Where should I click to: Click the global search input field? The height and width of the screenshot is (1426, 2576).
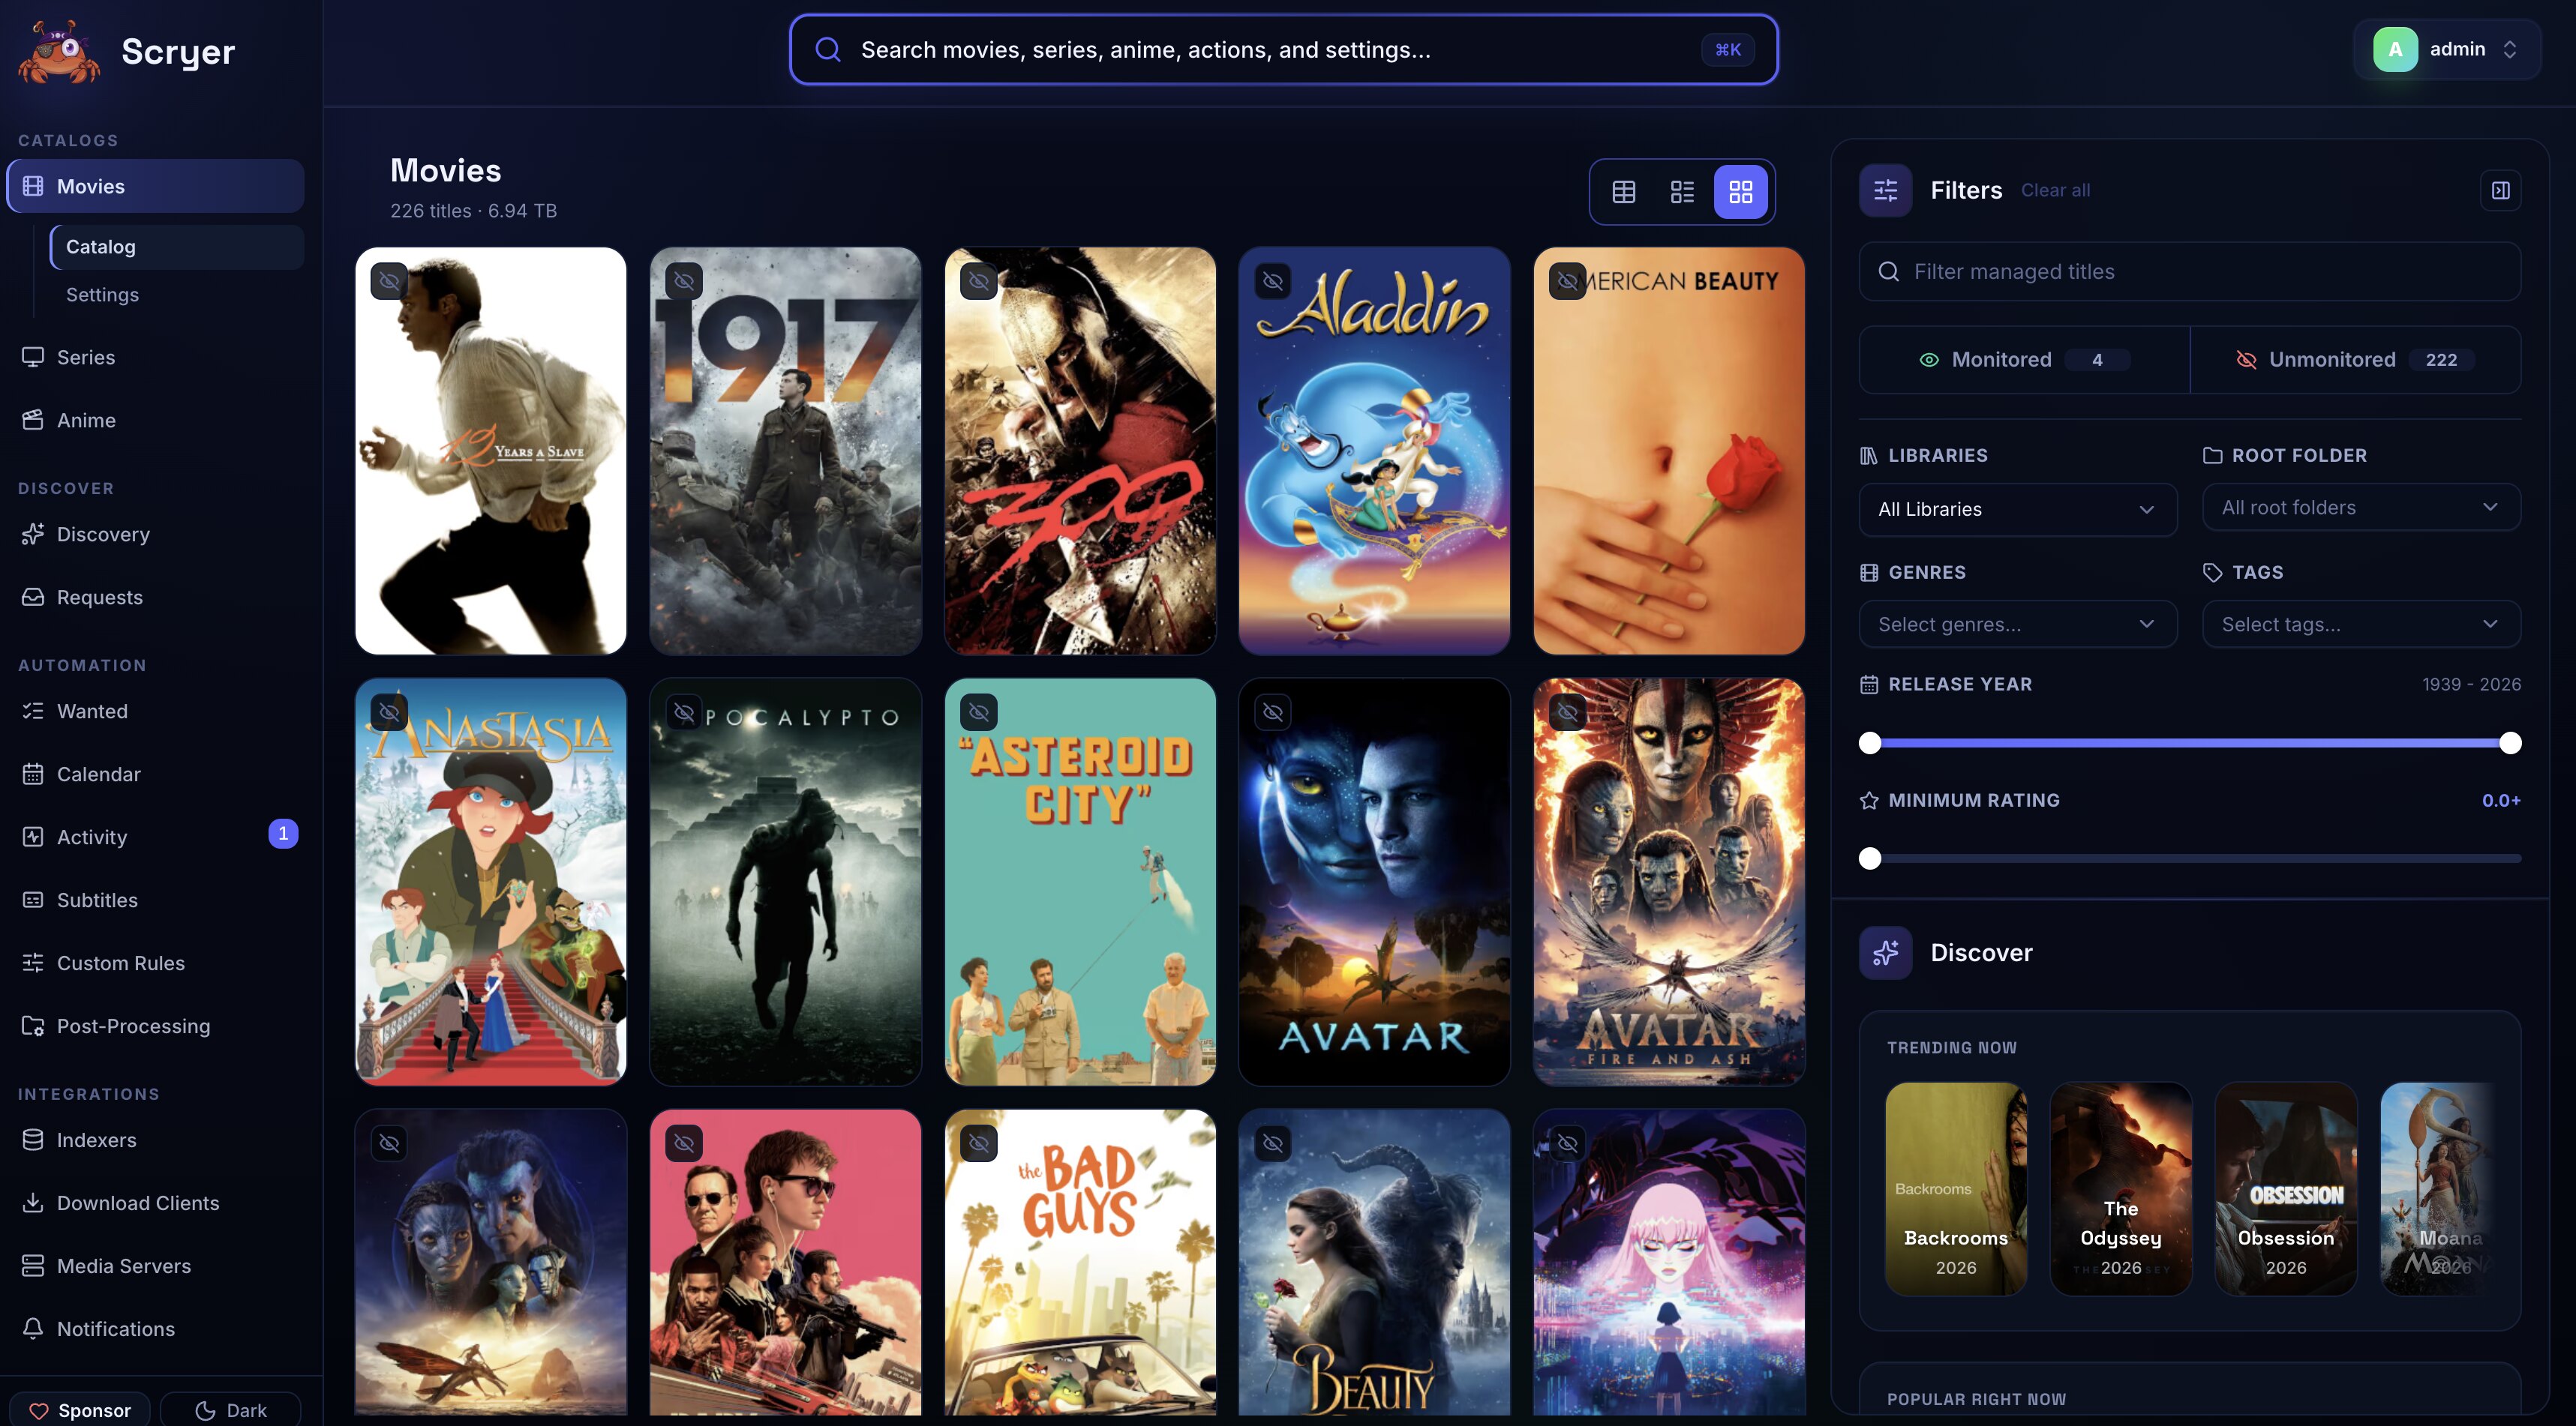[x=1283, y=49]
